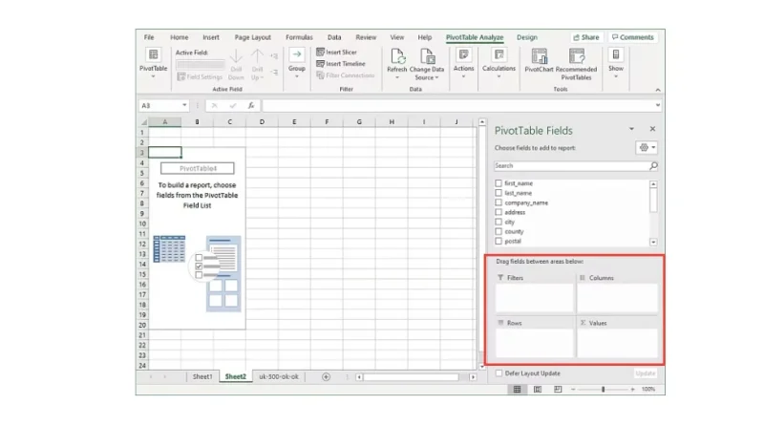
Task: Enable Defer Layout Update checkbox
Action: [499, 373]
